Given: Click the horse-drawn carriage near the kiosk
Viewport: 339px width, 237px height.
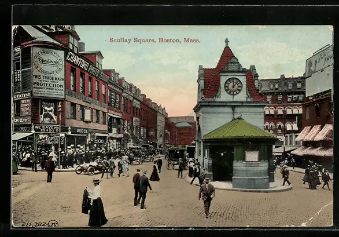Looking at the screenshot, I should point(176,158).
